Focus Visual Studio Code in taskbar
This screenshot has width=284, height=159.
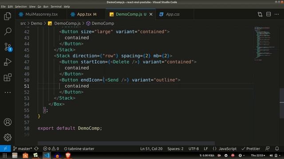point(47,155)
